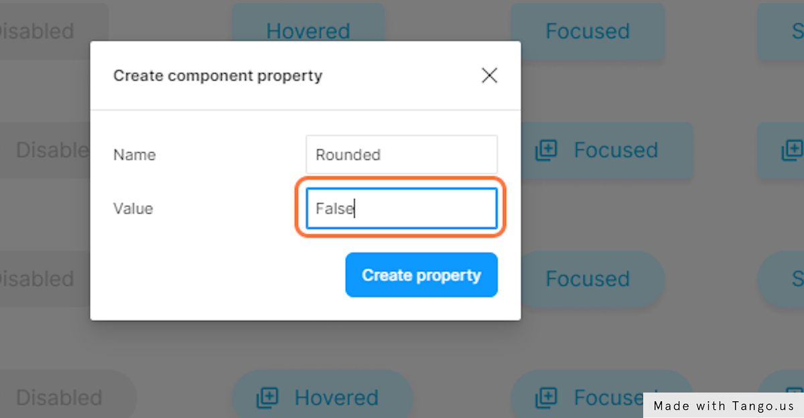Select the cut-off pill button beside plain pill Focused
Viewport: 804px width, 418px height.
pyautogui.click(x=781, y=279)
